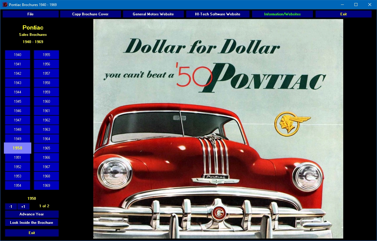Click the '1 of 2' page counter text
This screenshot has height=241, width=377.
tap(44, 206)
